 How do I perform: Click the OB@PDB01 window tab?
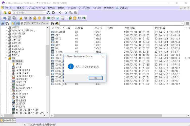point(8,120)
